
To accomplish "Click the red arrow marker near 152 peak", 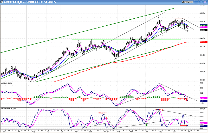I will [179, 19].
